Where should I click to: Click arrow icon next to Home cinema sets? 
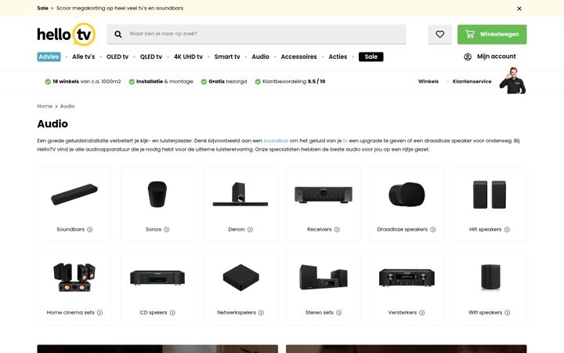(x=99, y=313)
